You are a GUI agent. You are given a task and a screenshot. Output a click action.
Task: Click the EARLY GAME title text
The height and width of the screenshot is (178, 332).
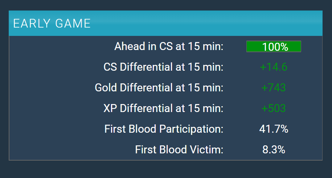tap(52, 23)
